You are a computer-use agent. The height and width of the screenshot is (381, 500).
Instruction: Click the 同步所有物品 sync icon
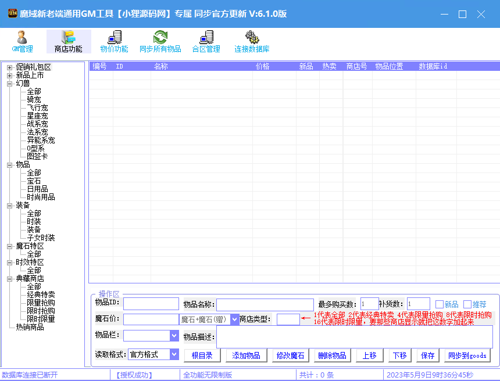(x=160, y=38)
